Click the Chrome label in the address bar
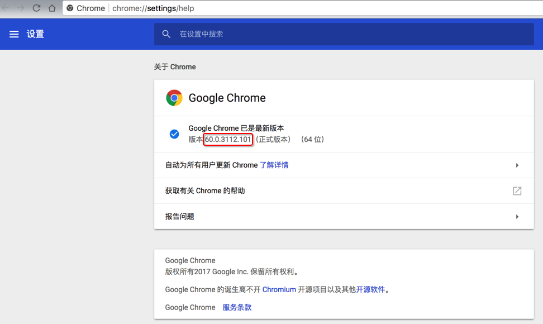Image resolution: width=543 pixels, height=324 pixels. pos(90,8)
